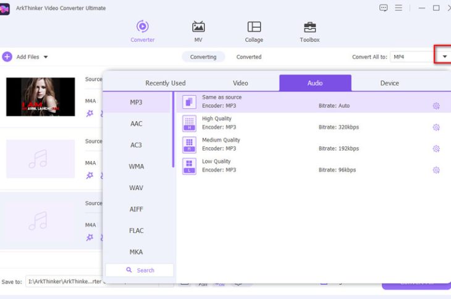Choose the Low Quality 96kbps preset text
451x299 pixels.
216,162
